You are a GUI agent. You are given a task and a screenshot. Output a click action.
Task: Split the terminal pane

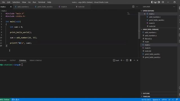click(x=127, y=60)
